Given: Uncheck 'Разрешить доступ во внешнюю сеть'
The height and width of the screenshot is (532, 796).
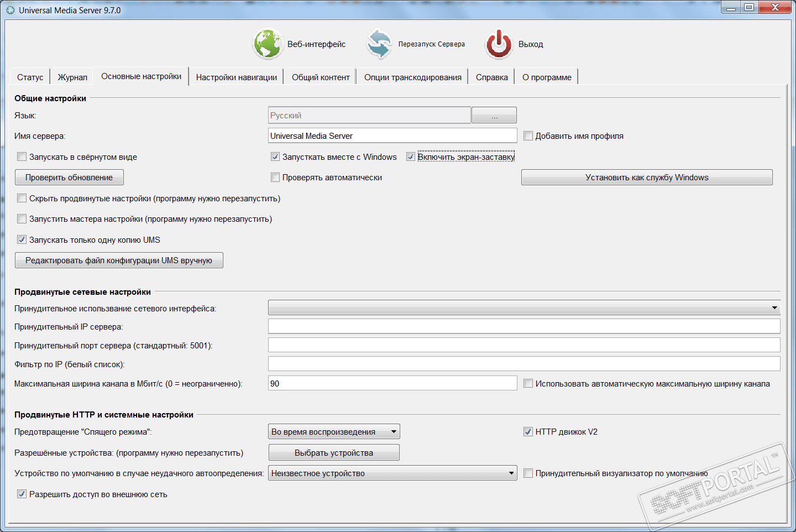Looking at the screenshot, I should click(x=22, y=494).
